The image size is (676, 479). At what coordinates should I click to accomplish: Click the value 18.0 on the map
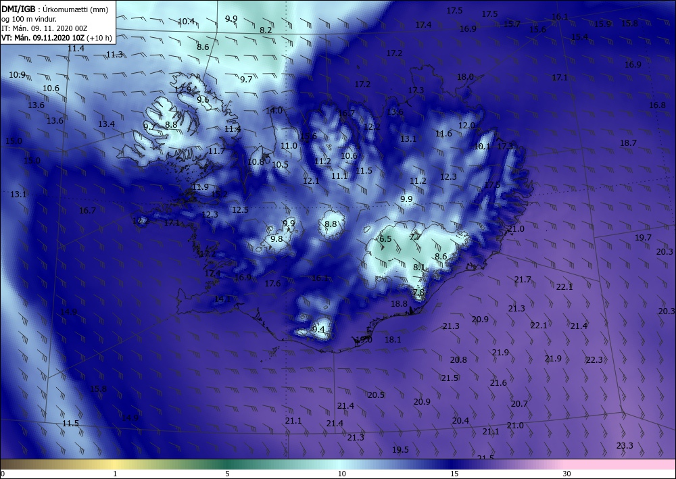pos(465,76)
